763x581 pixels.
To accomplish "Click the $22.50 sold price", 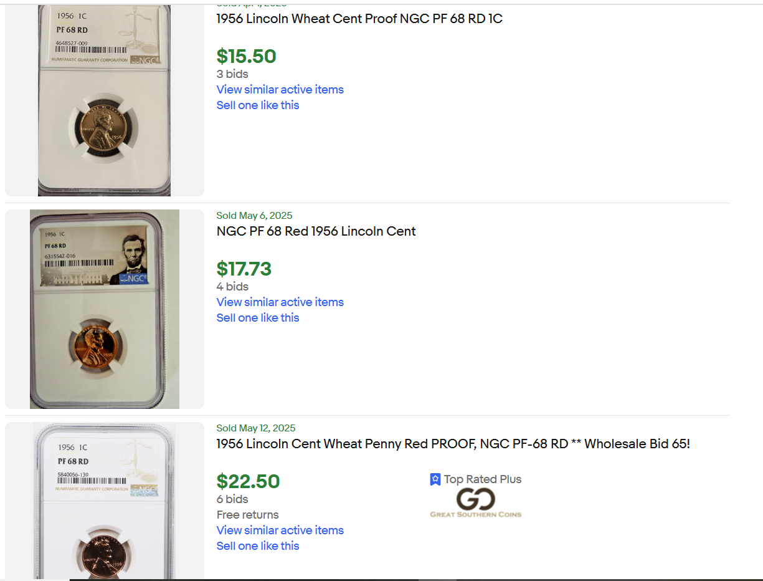I will [248, 482].
